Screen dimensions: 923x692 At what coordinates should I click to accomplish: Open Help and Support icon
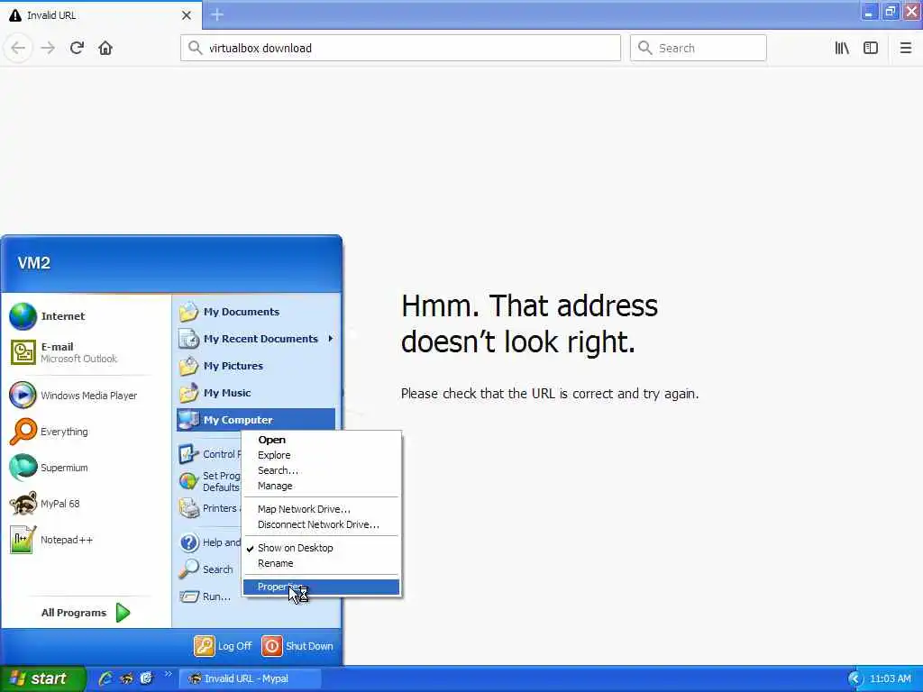[x=189, y=542]
